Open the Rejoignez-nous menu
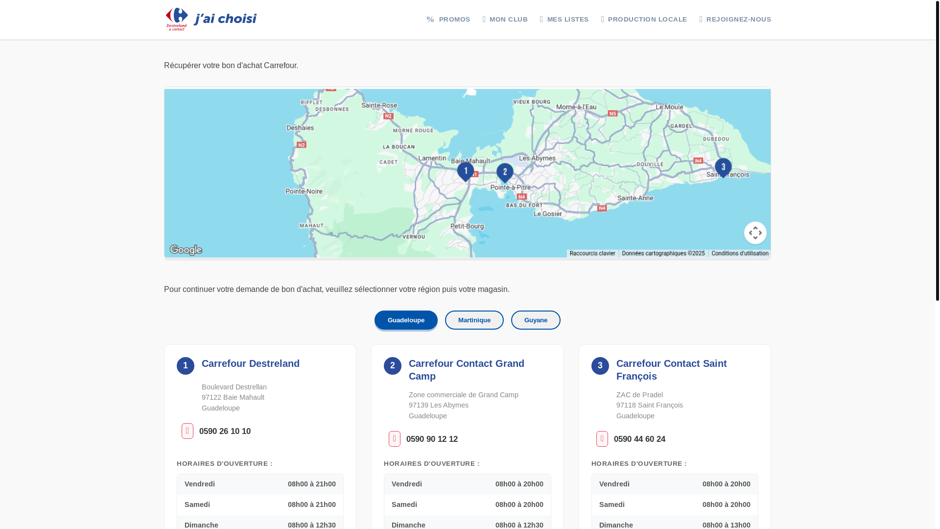Viewport: 940px width, 529px height. tap(735, 20)
